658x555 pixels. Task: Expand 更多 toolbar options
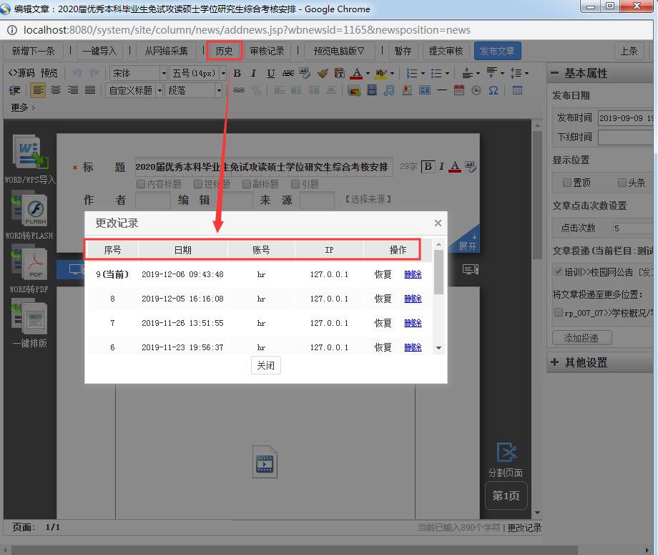[x=23, y=107]
